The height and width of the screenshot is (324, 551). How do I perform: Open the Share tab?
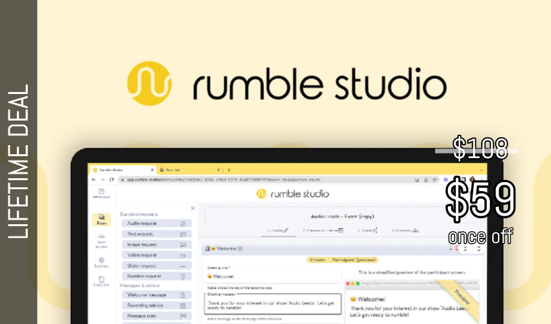click(371, 230)
